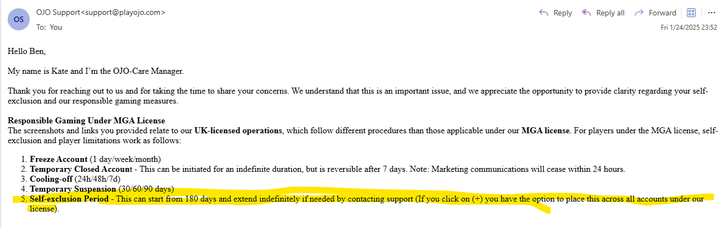Click the word "license" ending the highlighted item
The width and height of the screenshot is (726, 228).
pos(42,209)
